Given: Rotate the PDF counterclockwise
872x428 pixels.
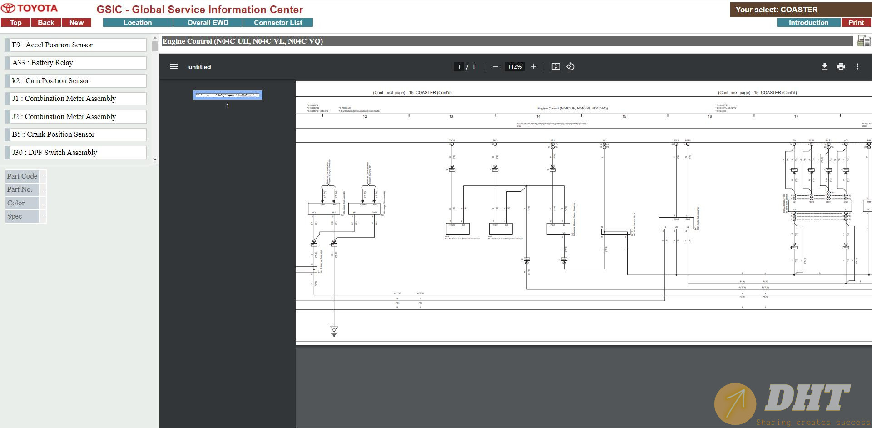Looking at the screenshot, I should tap(570, 66).
